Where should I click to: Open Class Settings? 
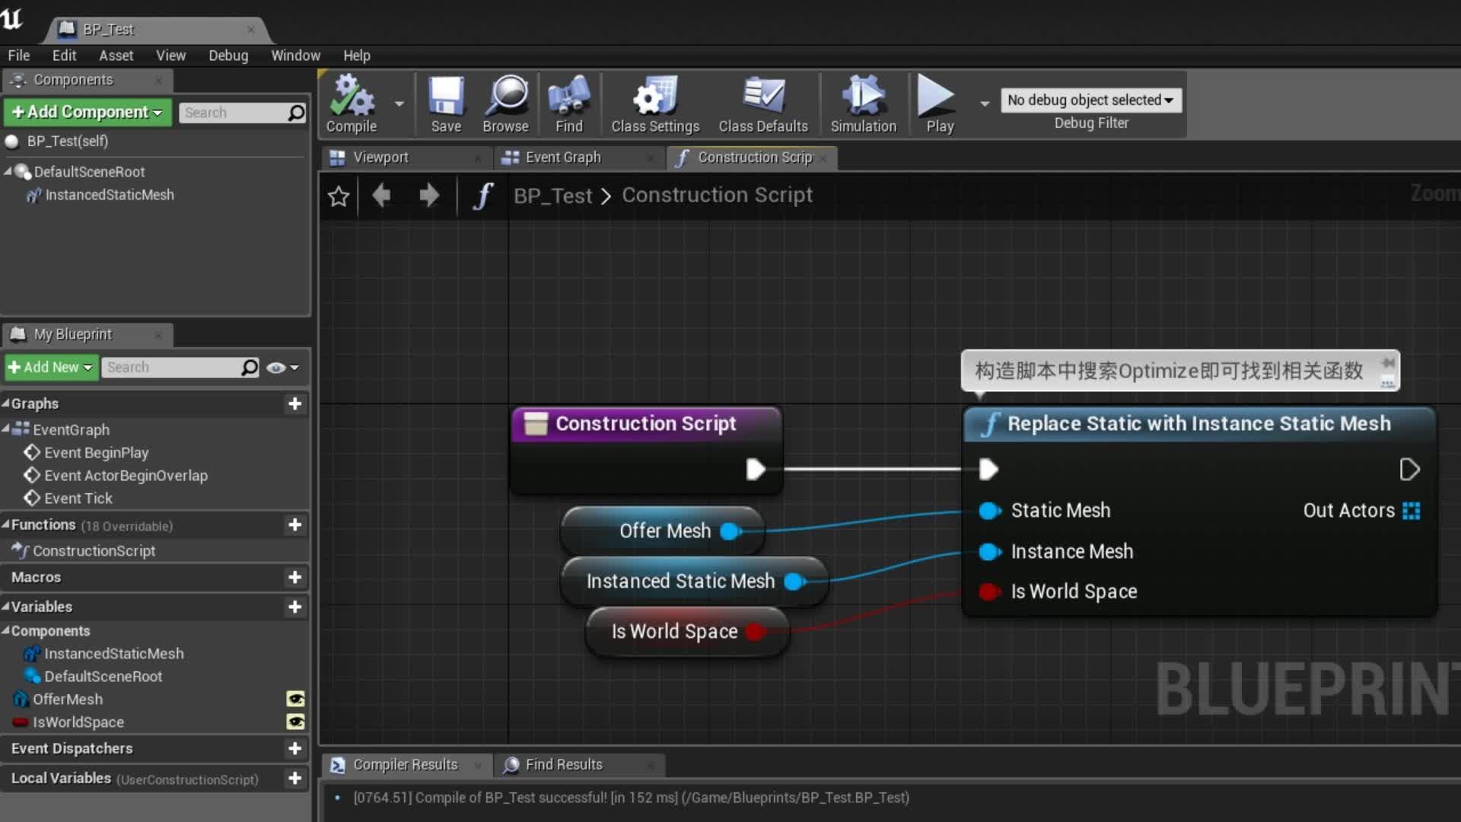tap(654, 104)
